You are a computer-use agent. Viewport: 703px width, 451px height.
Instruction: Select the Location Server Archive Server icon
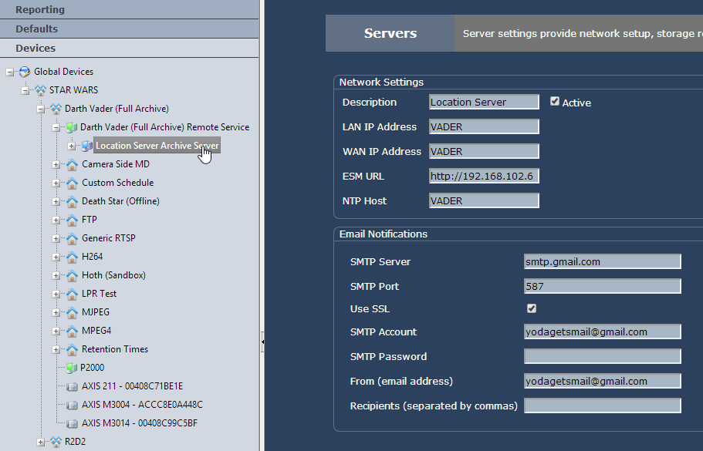(86, 146)
